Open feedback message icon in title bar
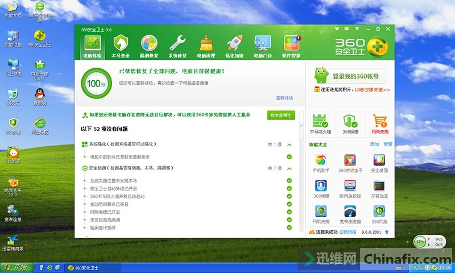455x273 pixels. click(x=346, y=28)
